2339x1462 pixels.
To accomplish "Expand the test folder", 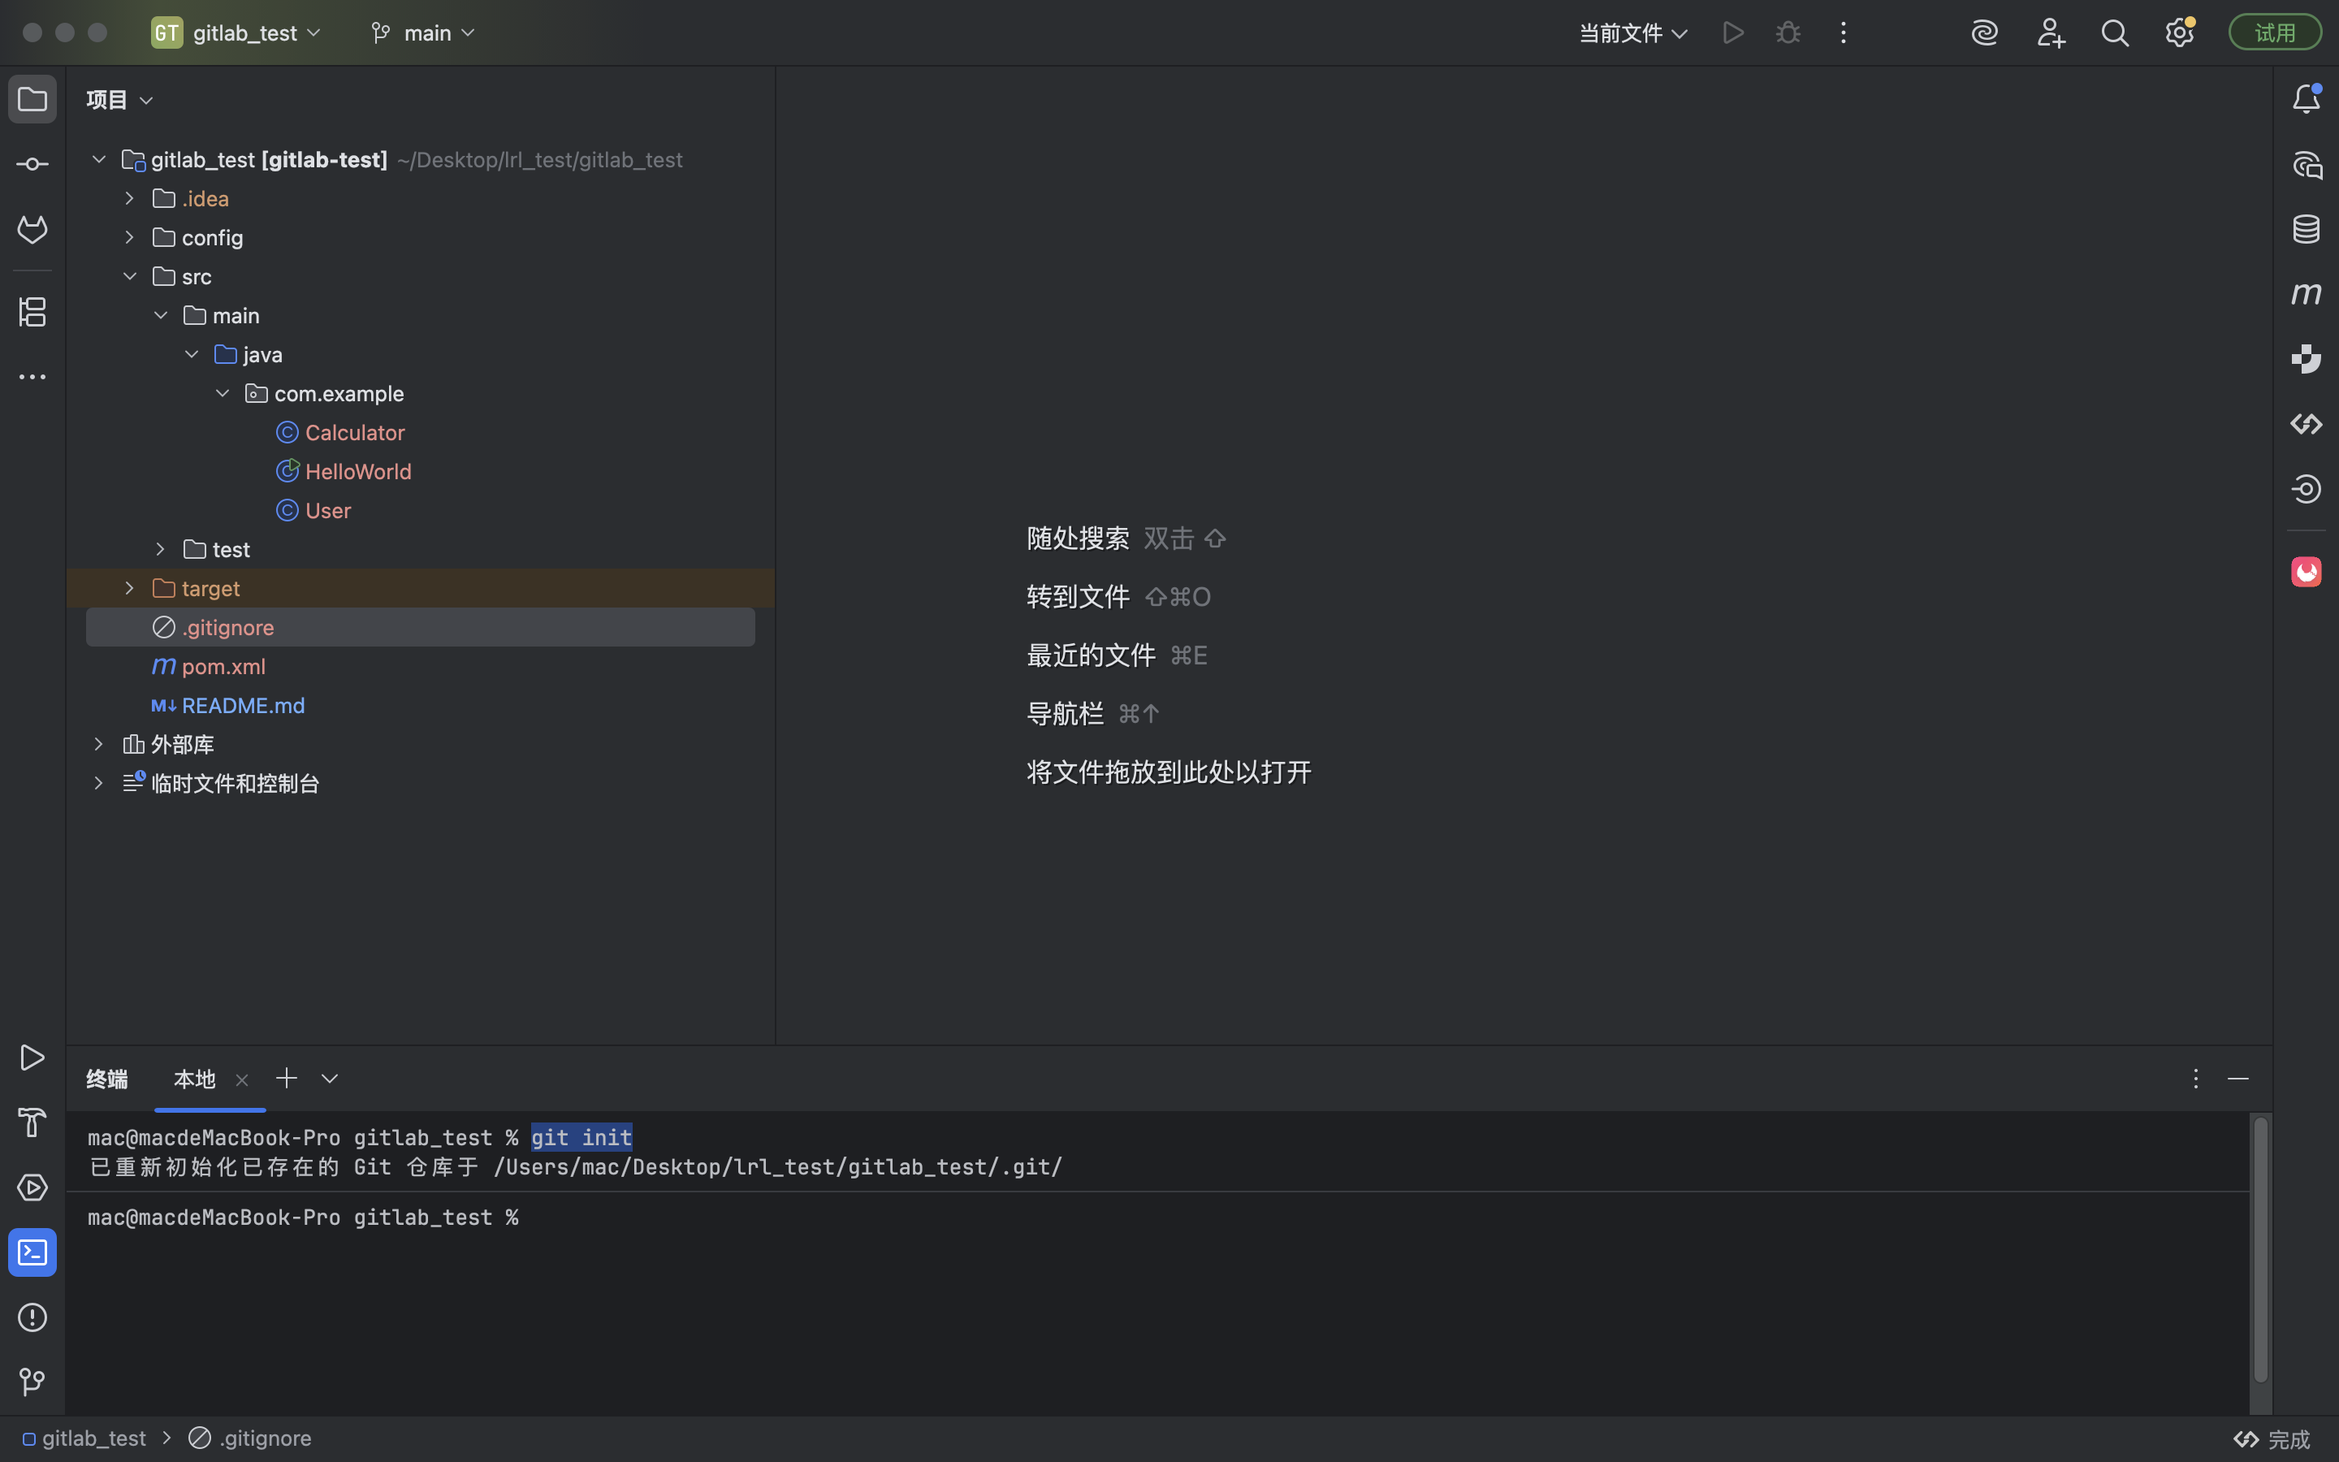I will (x=161, y=548).
